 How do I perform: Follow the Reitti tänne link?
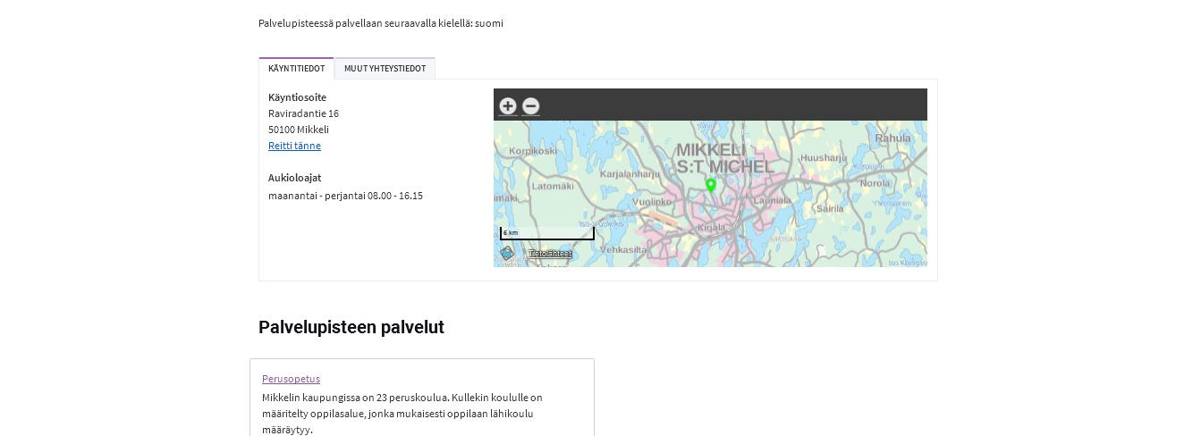pos(294,146)
